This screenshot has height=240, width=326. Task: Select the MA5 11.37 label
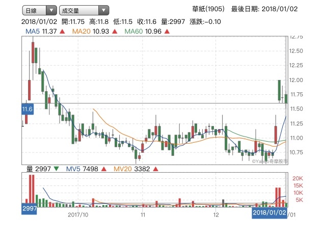(41, 32)
